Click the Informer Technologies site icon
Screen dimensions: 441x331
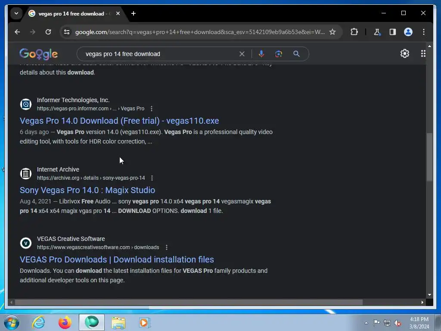pyautogui.click(x=25, y=104)
